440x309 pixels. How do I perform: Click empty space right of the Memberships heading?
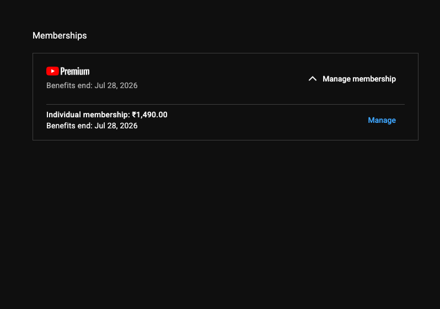(248, 35)
